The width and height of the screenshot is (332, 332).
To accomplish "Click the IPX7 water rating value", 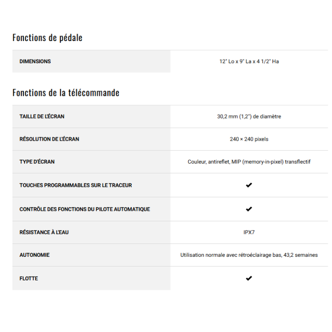I will click(x=249, y=232).
